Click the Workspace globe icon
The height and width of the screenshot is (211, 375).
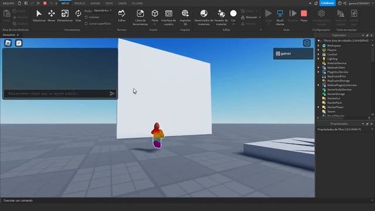pyautogui.click(x=324, y=46)
